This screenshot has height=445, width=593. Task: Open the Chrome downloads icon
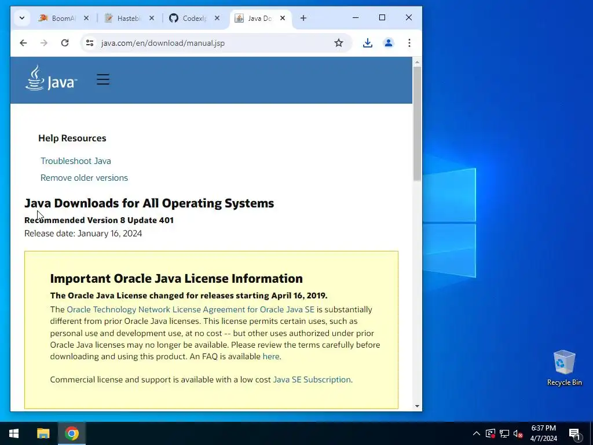point(368,43)
